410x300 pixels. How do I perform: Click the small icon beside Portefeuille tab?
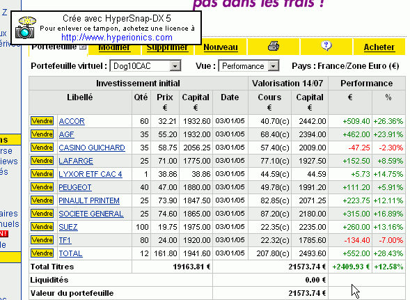coord(83,47)
